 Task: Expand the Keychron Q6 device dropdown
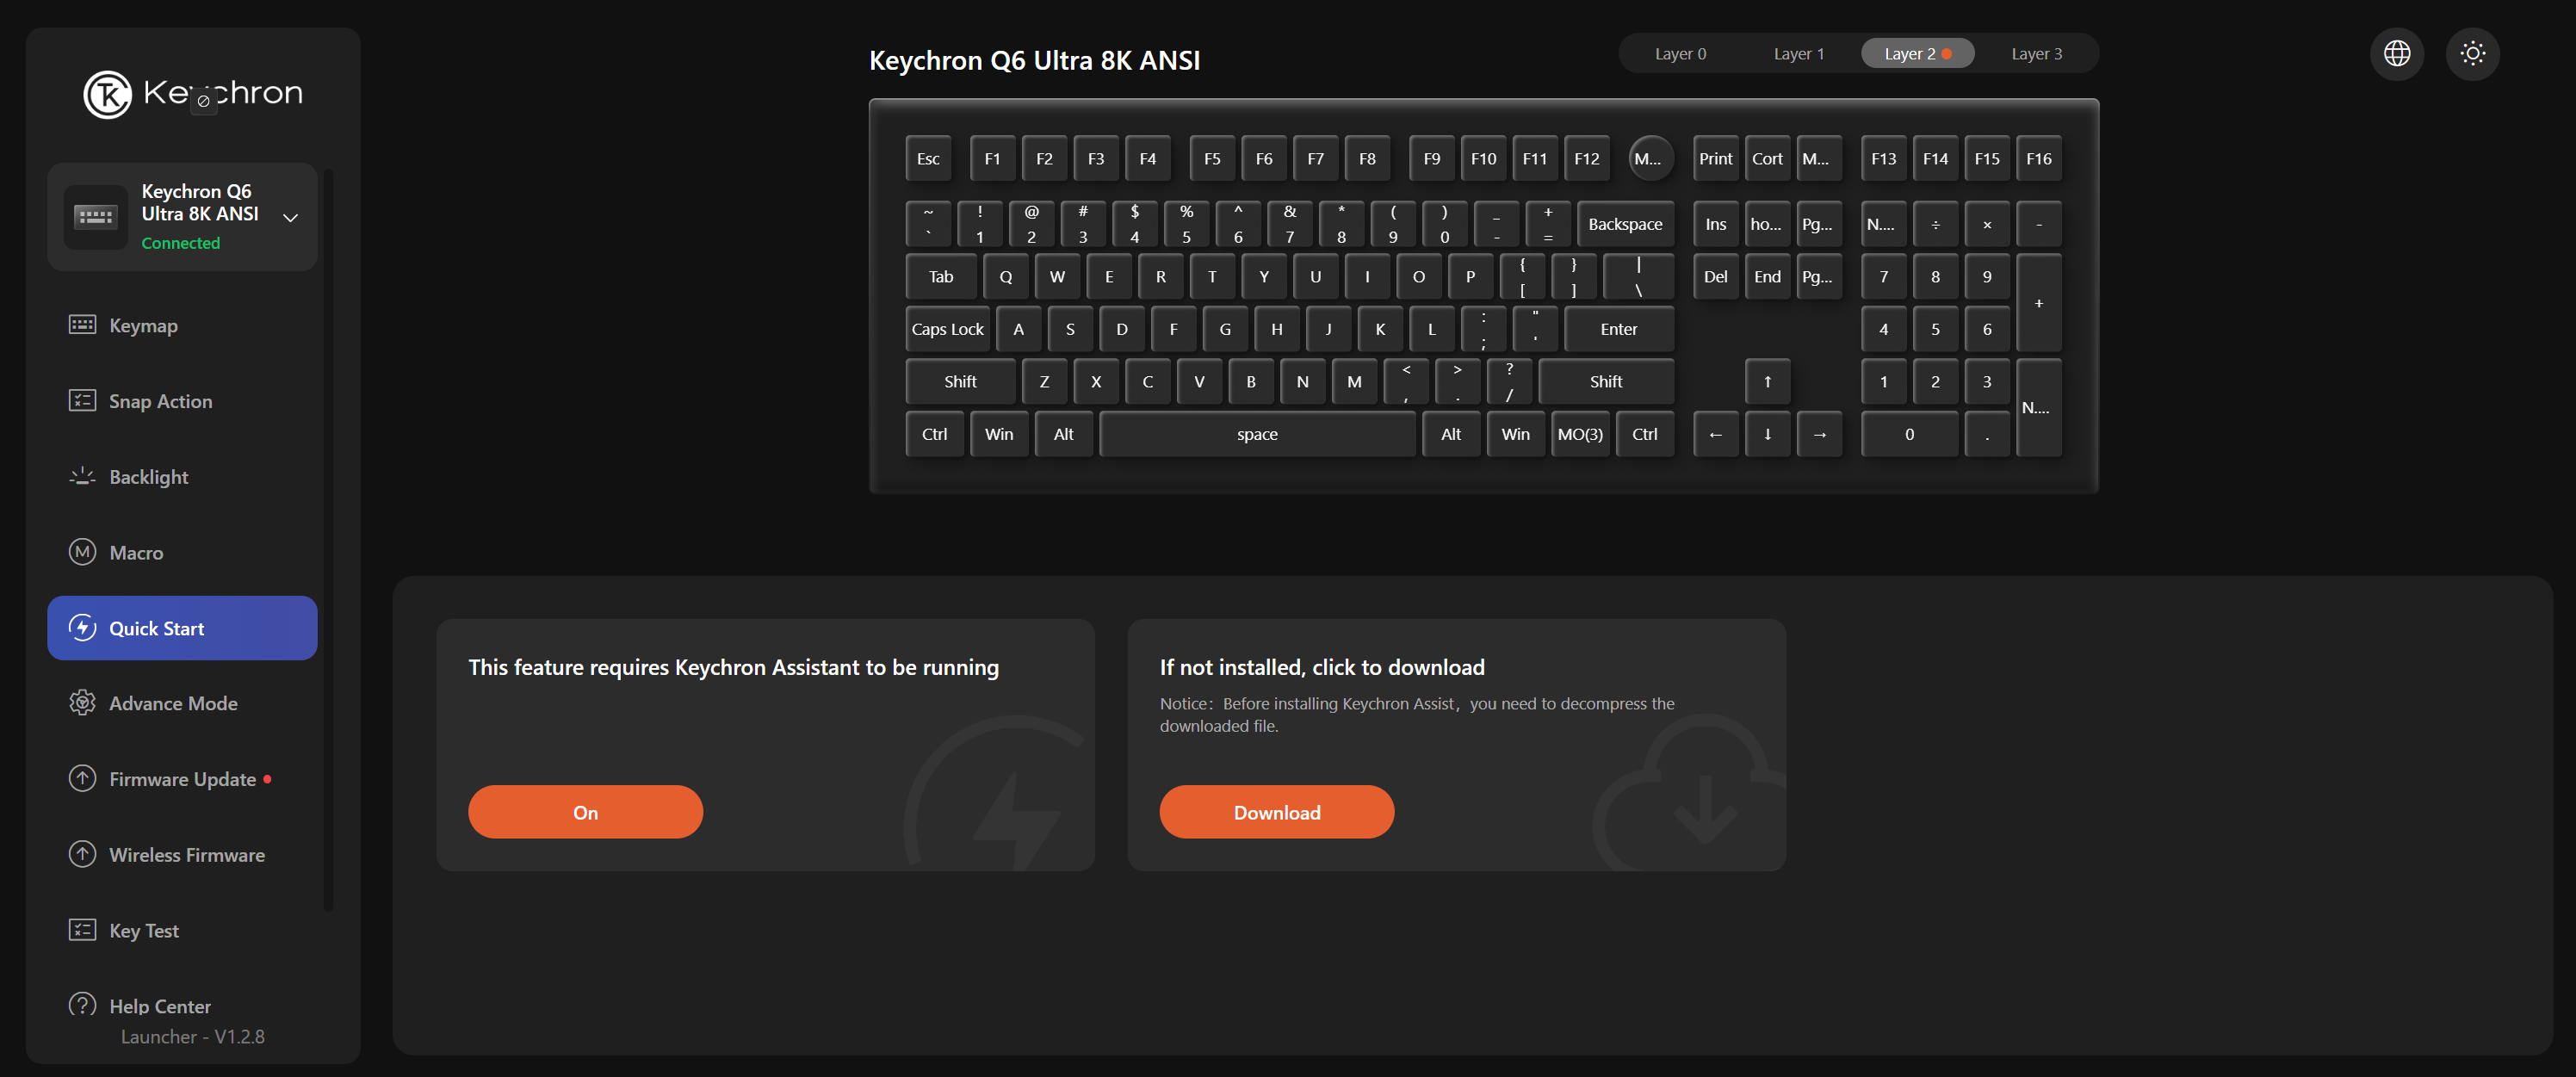290,217
